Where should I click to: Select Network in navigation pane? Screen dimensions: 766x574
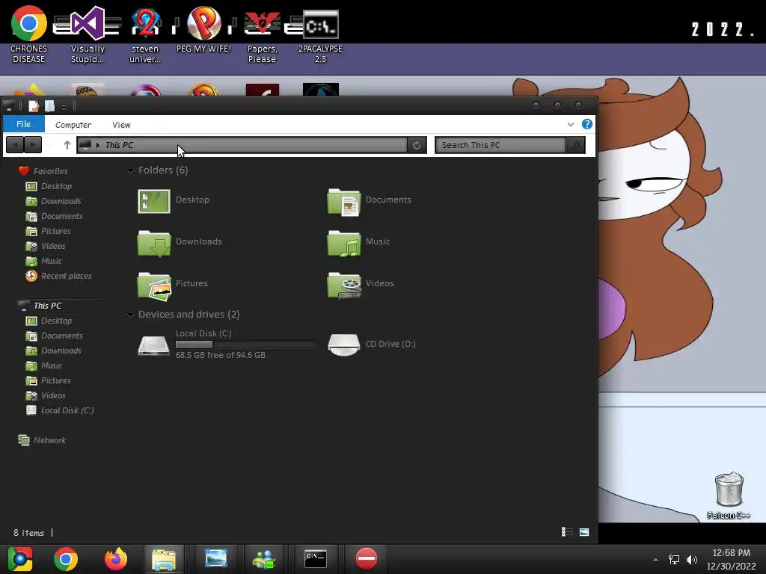tap(49, 440)
